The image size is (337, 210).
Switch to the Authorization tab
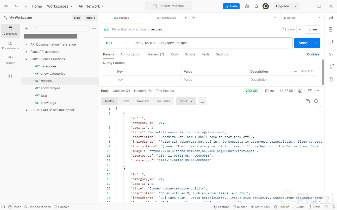click(130, 54)
